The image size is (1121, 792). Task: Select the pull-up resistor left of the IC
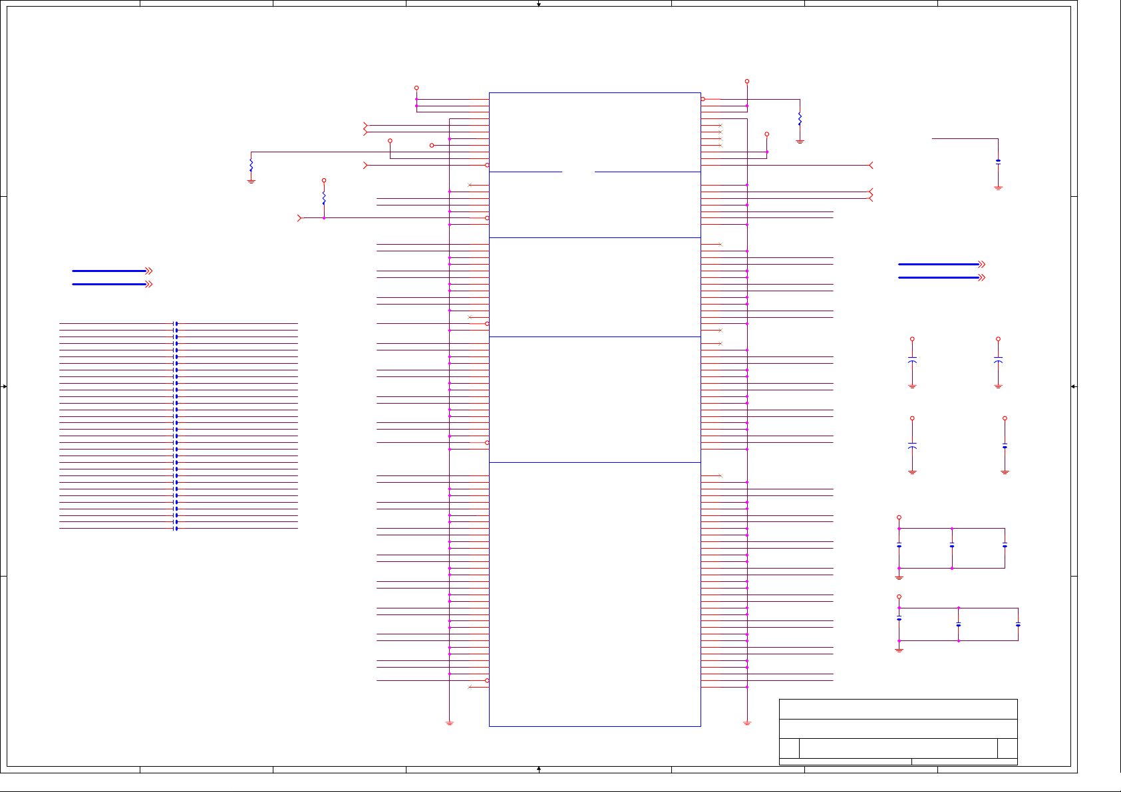click(x=324, y=198)
